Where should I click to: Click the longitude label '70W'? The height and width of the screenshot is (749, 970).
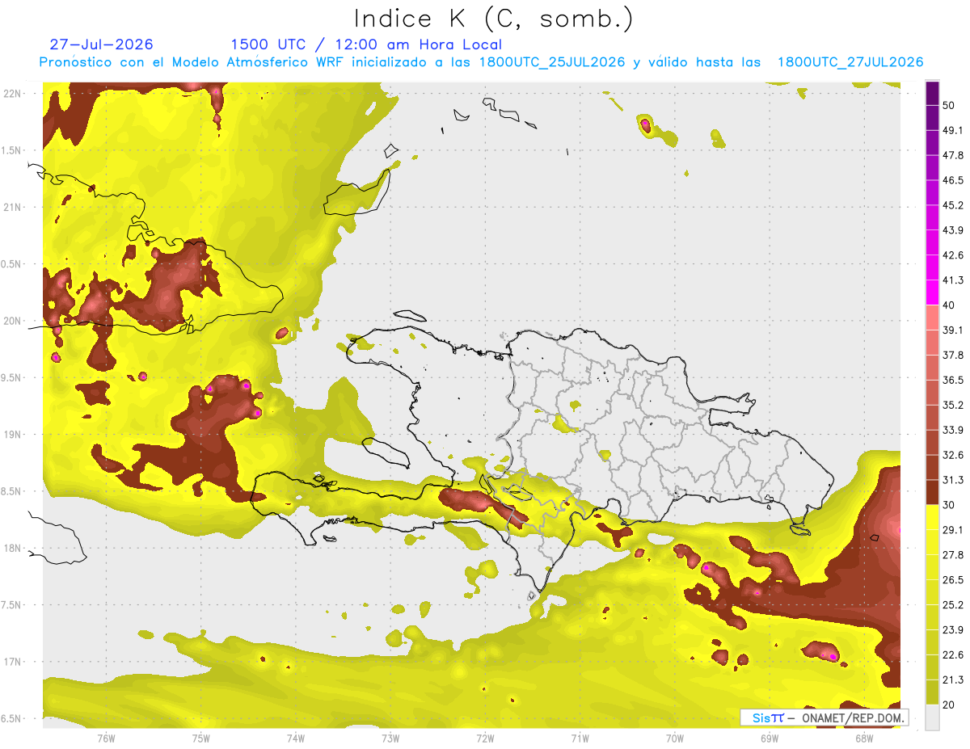(674, 738)
